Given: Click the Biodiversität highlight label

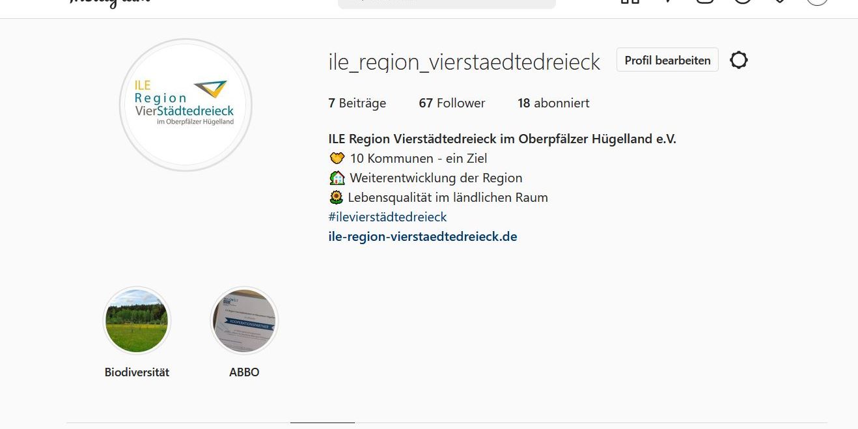Looking at the screenshot, I should [x=137, y=372].
